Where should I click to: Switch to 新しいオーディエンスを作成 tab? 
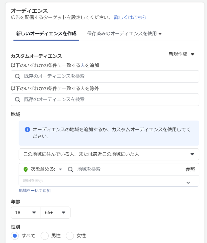46,34
